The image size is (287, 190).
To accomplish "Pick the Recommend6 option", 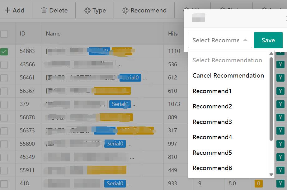I will (212, 168).
